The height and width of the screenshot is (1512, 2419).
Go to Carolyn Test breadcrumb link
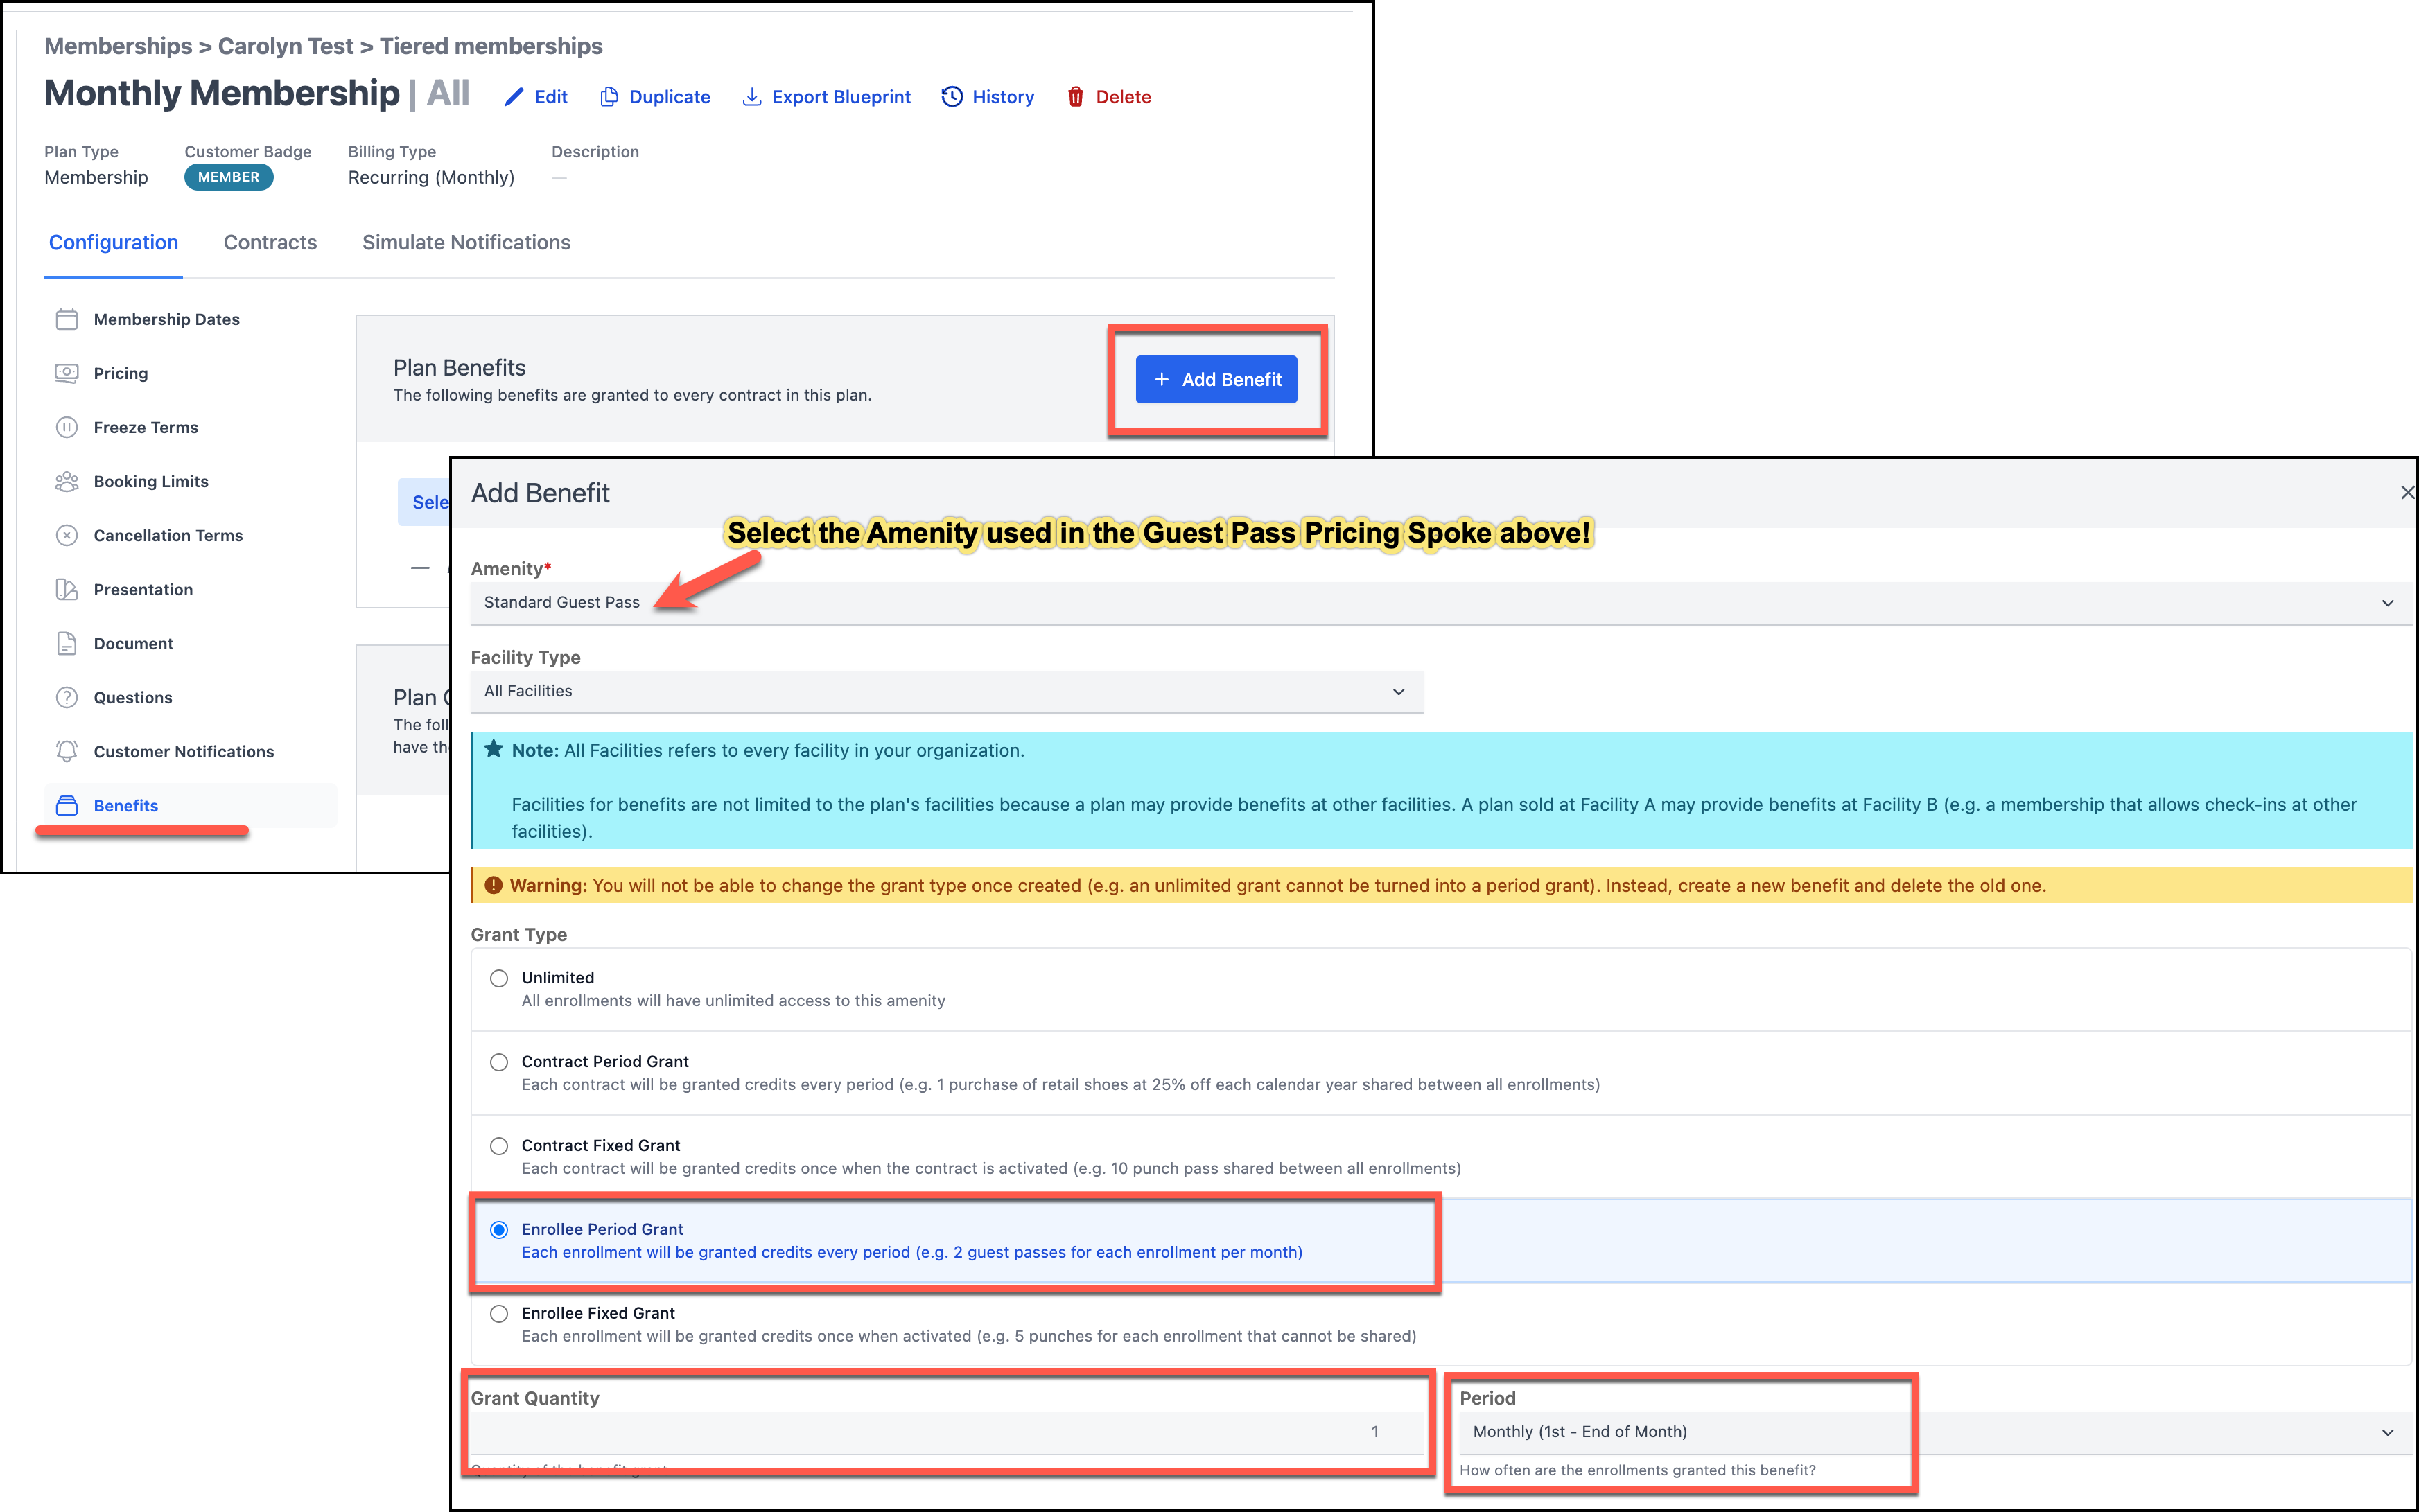coord(285,46)
